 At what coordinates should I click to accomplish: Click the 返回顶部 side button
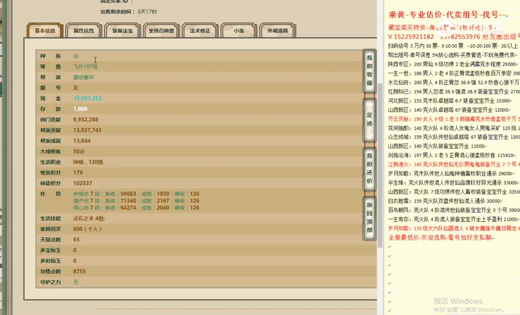point(369,217)
